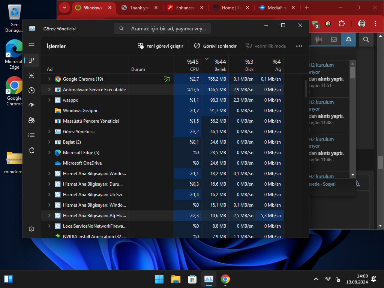Expand the Görev Yöneticisi process row
Viewport: 384px width, 288px height.
click(x=49, y=132)
